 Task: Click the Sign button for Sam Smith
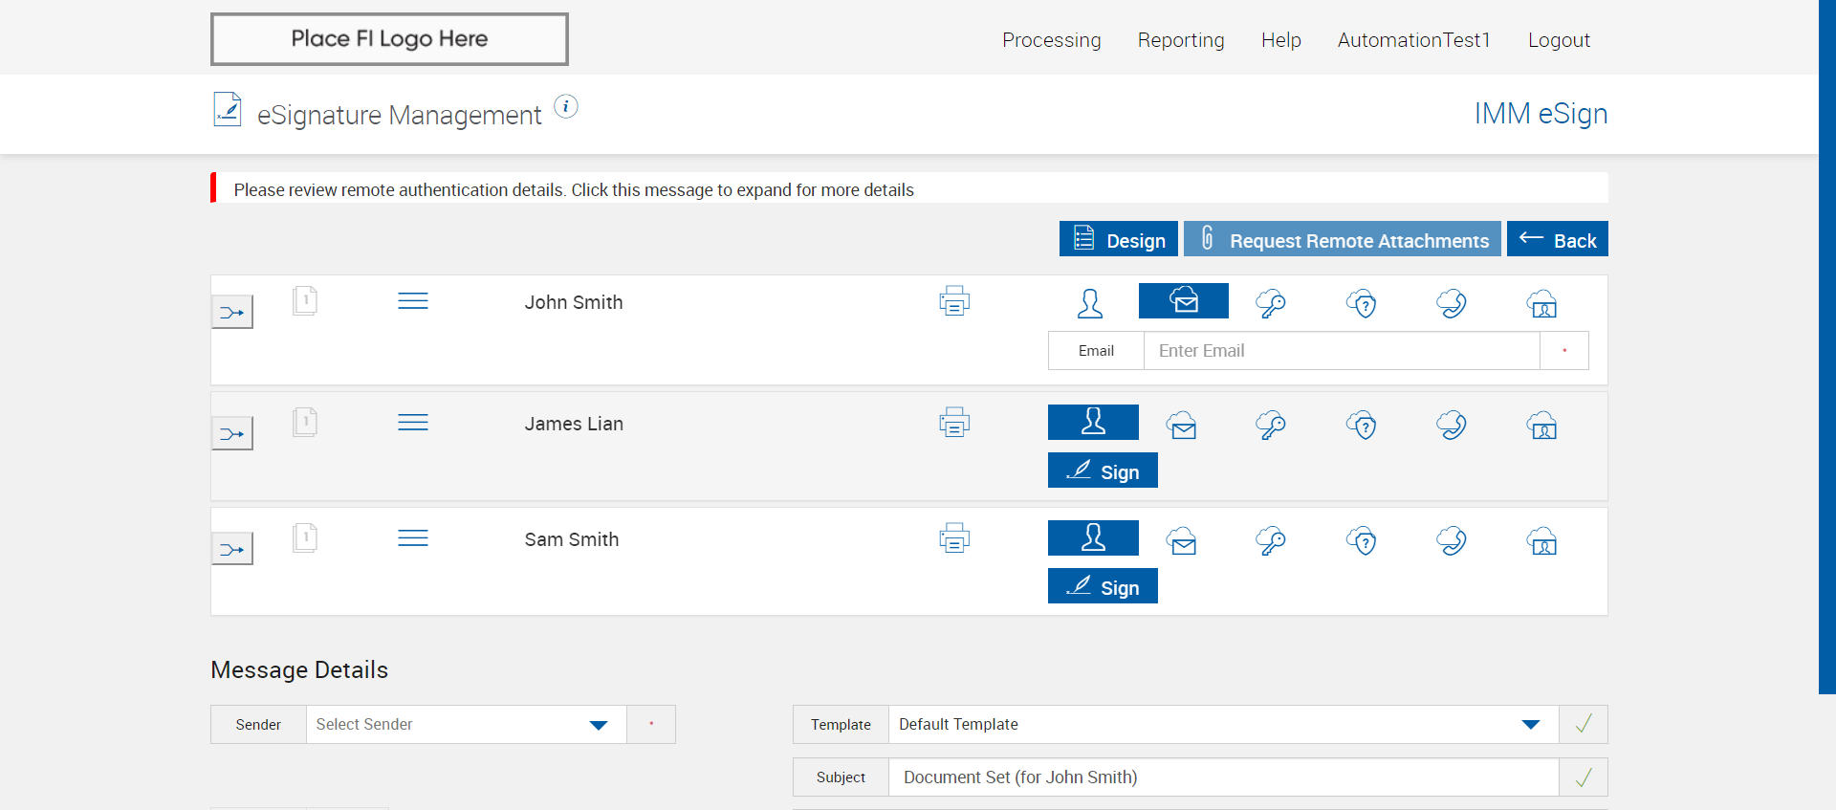(1103, 586)
